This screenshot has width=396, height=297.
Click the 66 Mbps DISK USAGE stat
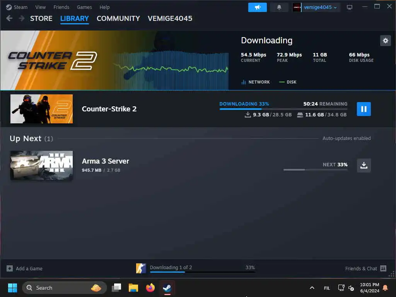point(361,57)
